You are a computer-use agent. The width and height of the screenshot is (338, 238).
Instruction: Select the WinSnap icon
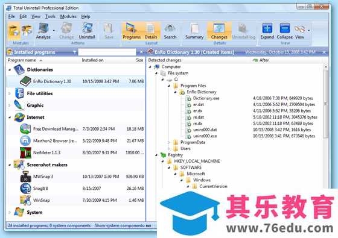point(25,200)
